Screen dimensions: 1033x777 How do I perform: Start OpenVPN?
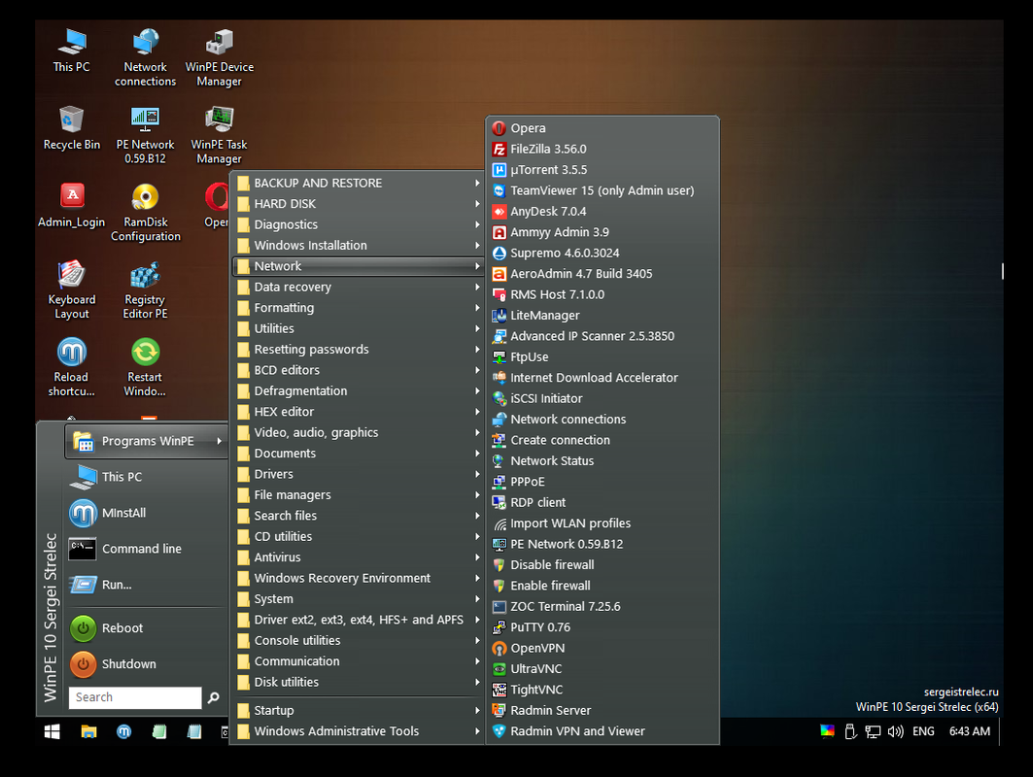603,648
